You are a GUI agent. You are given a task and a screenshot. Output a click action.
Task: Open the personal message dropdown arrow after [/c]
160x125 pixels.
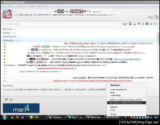click(114, 15)
